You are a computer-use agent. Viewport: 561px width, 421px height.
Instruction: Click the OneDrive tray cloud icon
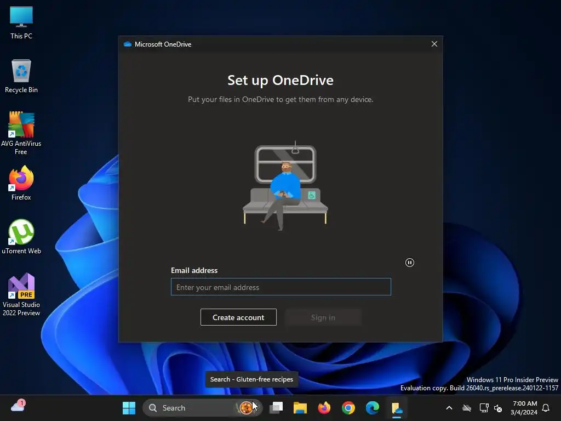(x=467, y=408)
